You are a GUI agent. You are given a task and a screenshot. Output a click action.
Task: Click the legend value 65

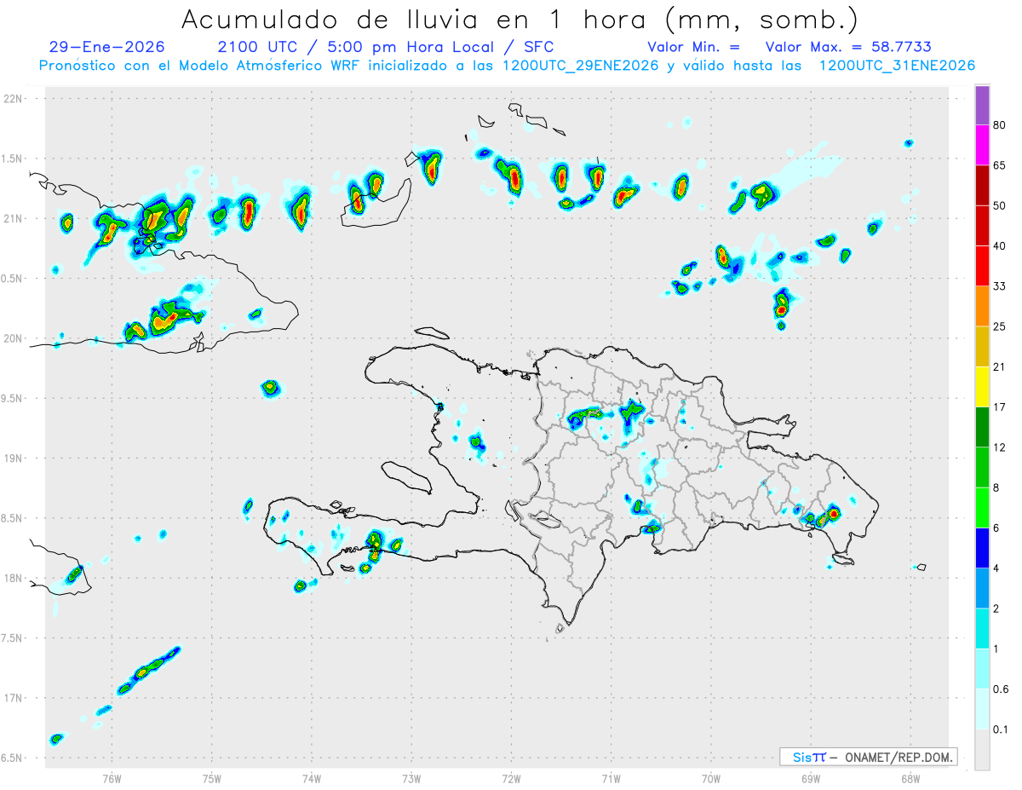(999, 165)
